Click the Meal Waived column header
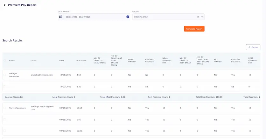266x139 pixels. tap(132, 61)
